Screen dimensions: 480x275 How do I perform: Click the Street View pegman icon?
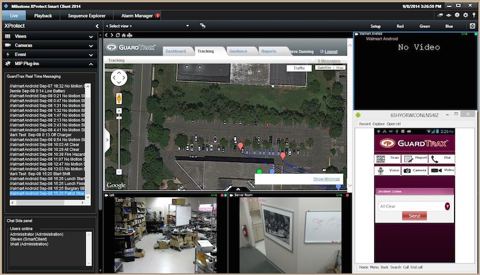click(x=118, y=98)
